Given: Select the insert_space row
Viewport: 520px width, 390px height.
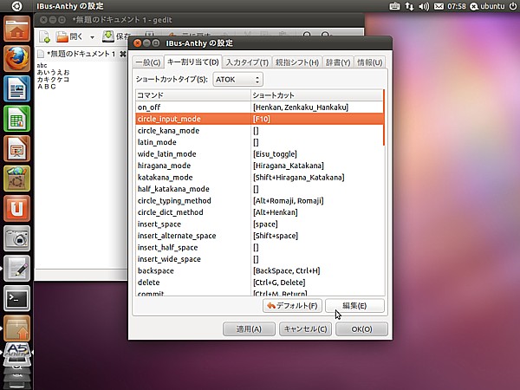Looking at the screenshot, I should coord(259,224).
